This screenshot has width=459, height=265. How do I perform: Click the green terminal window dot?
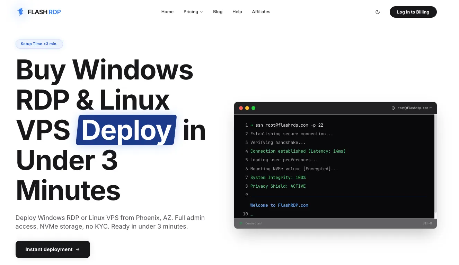(x=253, y=108)
